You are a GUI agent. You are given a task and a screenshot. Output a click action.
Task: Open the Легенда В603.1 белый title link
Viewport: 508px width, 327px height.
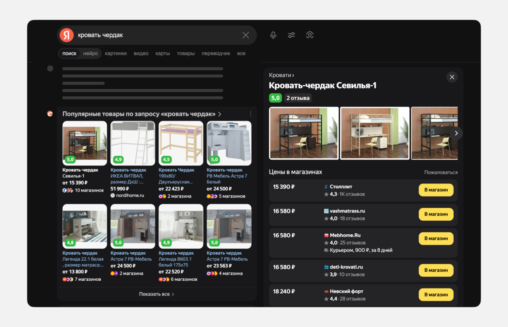(x=176, y=259)
